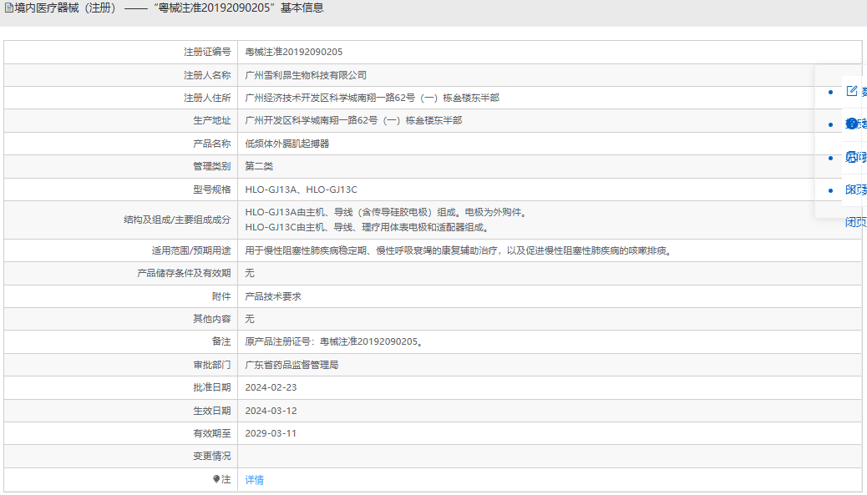Click registrant name 广州雪利昂生物科技有限公司
This screenshot has width=867, height=495.
click(306, 75)
